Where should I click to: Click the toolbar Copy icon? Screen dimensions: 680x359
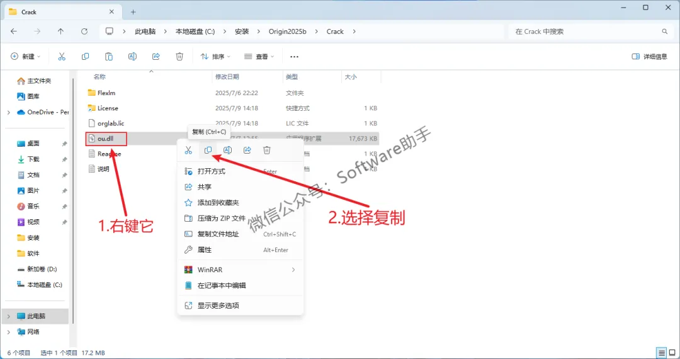[85, 56]
